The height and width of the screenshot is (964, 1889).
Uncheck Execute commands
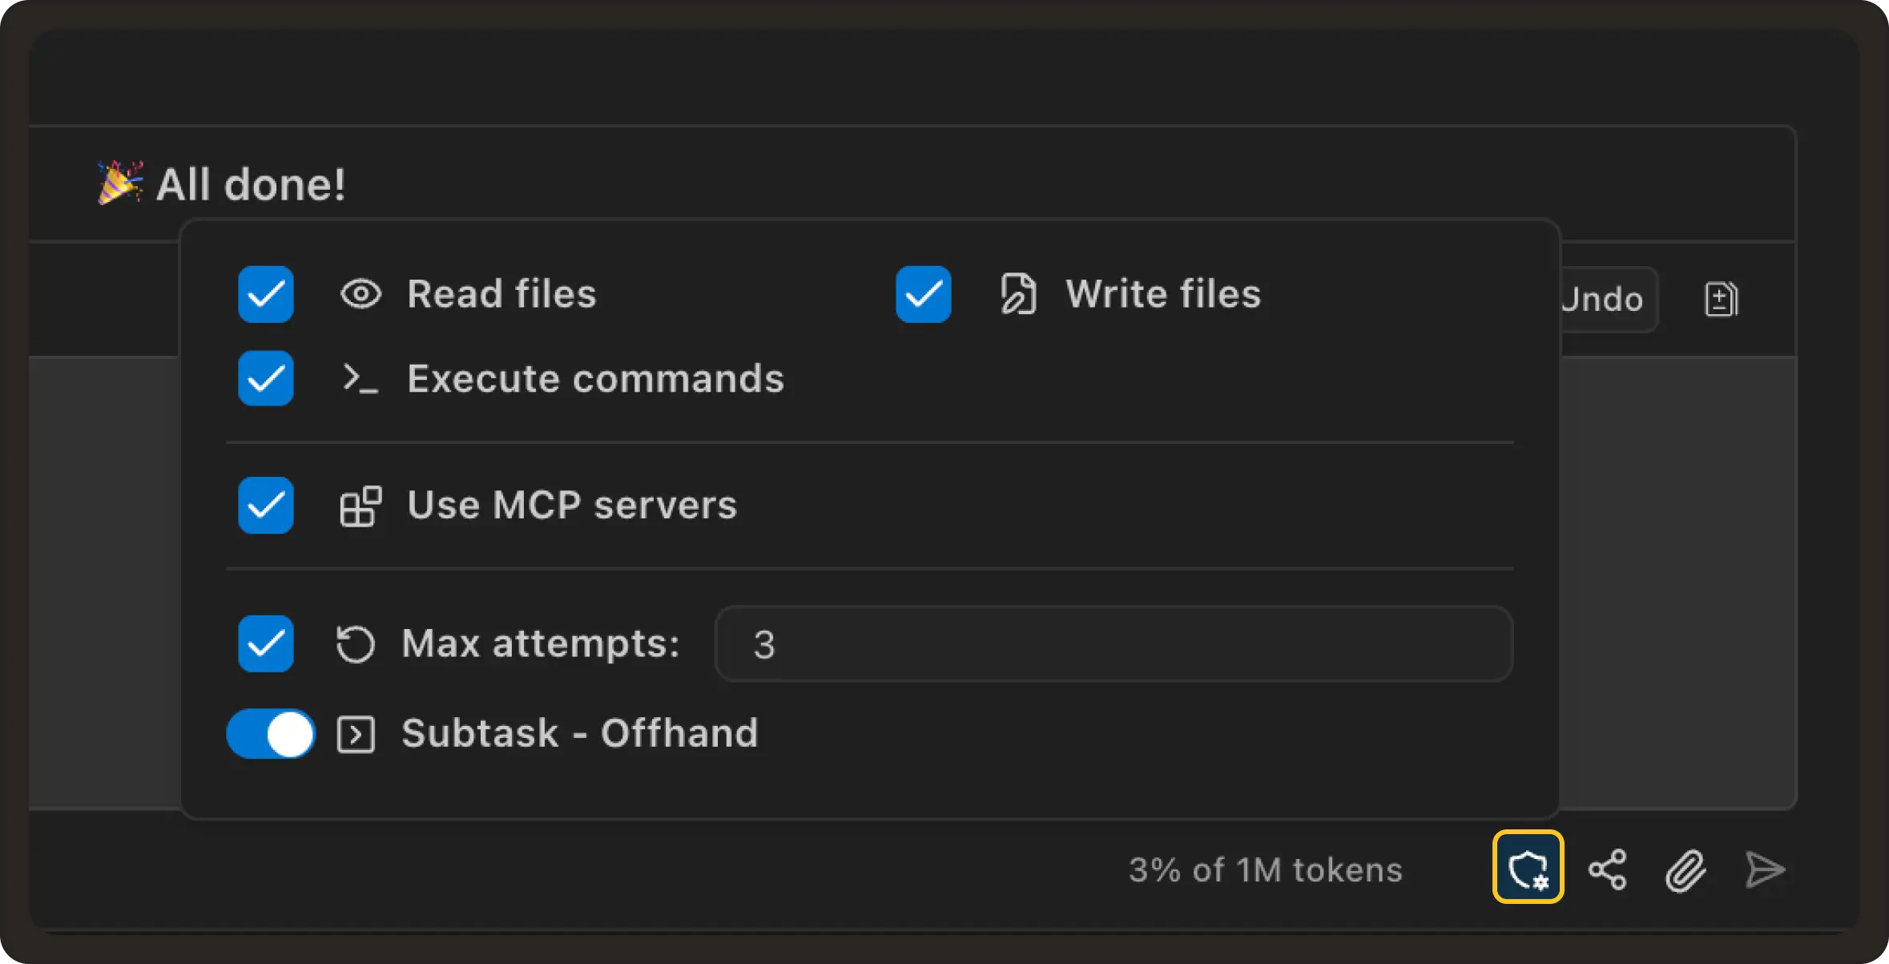[x=265, y=378]
